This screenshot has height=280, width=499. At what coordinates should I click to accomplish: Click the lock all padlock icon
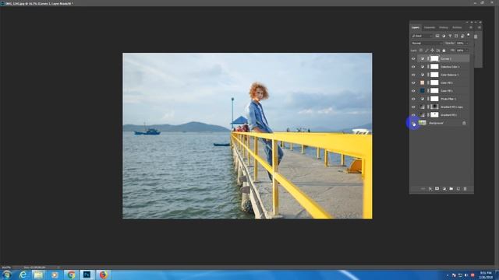[x=444, y=51]
